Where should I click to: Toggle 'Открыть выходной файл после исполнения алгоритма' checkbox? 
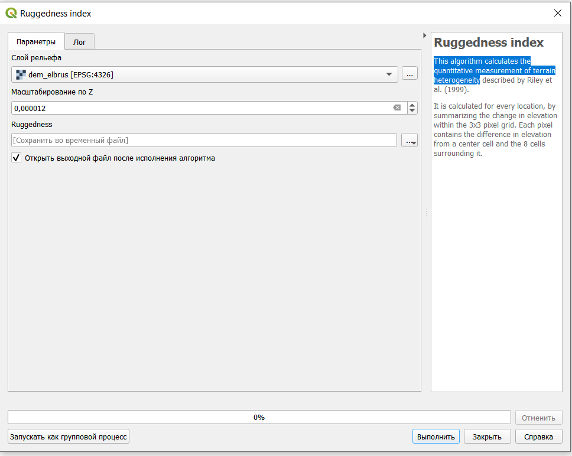[x=17, y=158]
